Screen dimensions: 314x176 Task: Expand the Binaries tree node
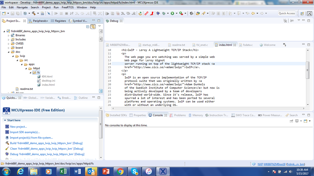tap(8, 35)
